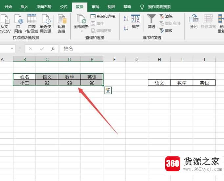The image size is (224, 181).
Task: Click the Edit Links (编辑链接) button
Action: [101, 30]
